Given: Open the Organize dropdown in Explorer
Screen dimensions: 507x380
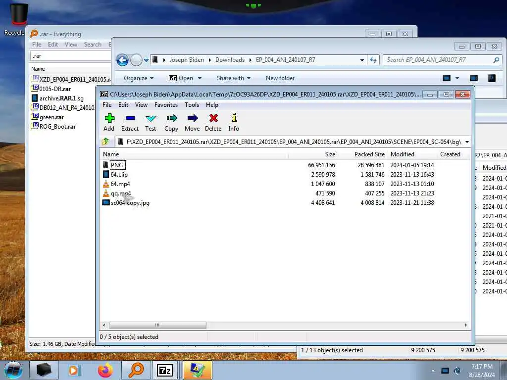Looking at the screenshot, I should tap(139, 78).
